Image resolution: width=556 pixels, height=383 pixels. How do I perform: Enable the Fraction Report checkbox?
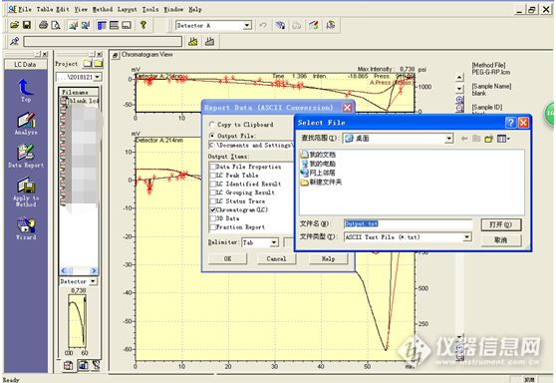click(213, 227)
